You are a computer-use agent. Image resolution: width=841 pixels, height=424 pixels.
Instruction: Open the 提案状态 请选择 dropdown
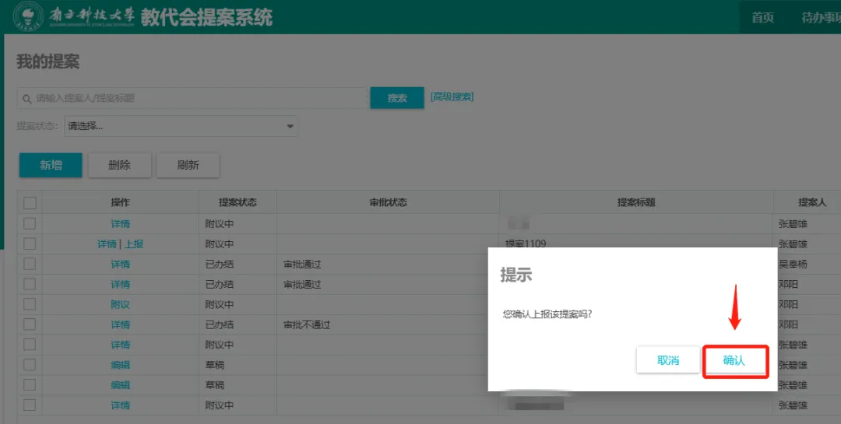[180, 126]
